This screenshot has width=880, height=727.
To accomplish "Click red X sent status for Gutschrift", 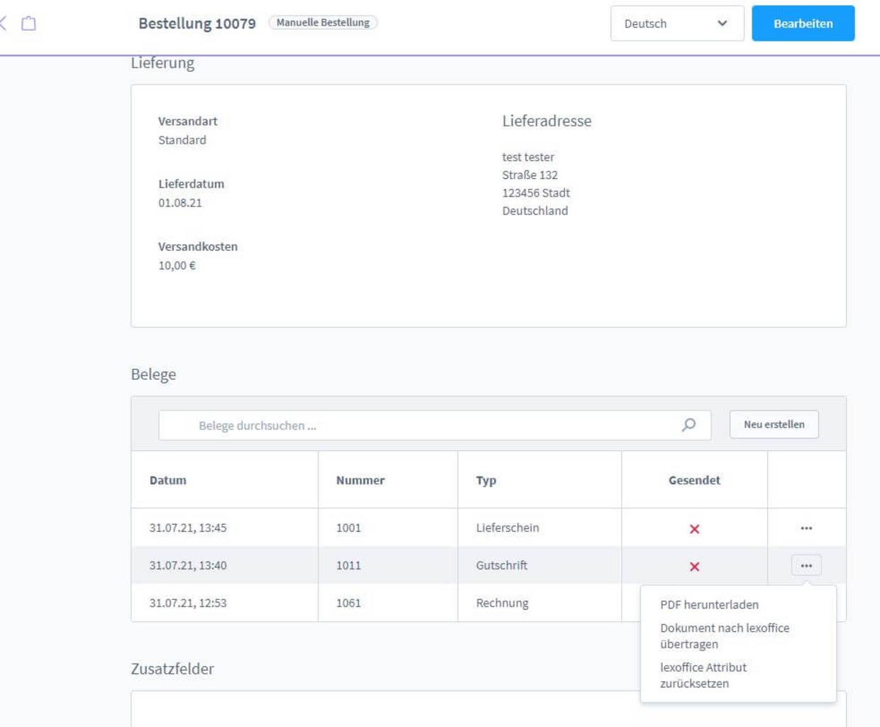I will (x=694, y=567).
